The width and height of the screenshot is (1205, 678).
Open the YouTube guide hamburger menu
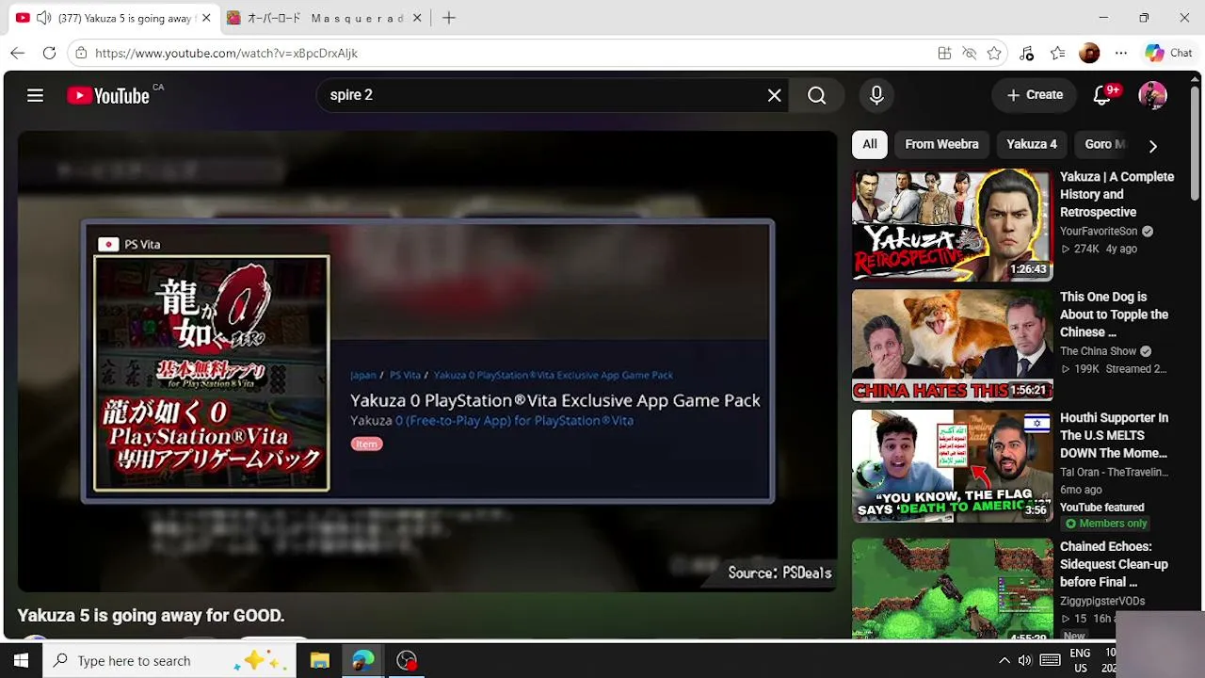pyautogui.click(x=35, y=95)
